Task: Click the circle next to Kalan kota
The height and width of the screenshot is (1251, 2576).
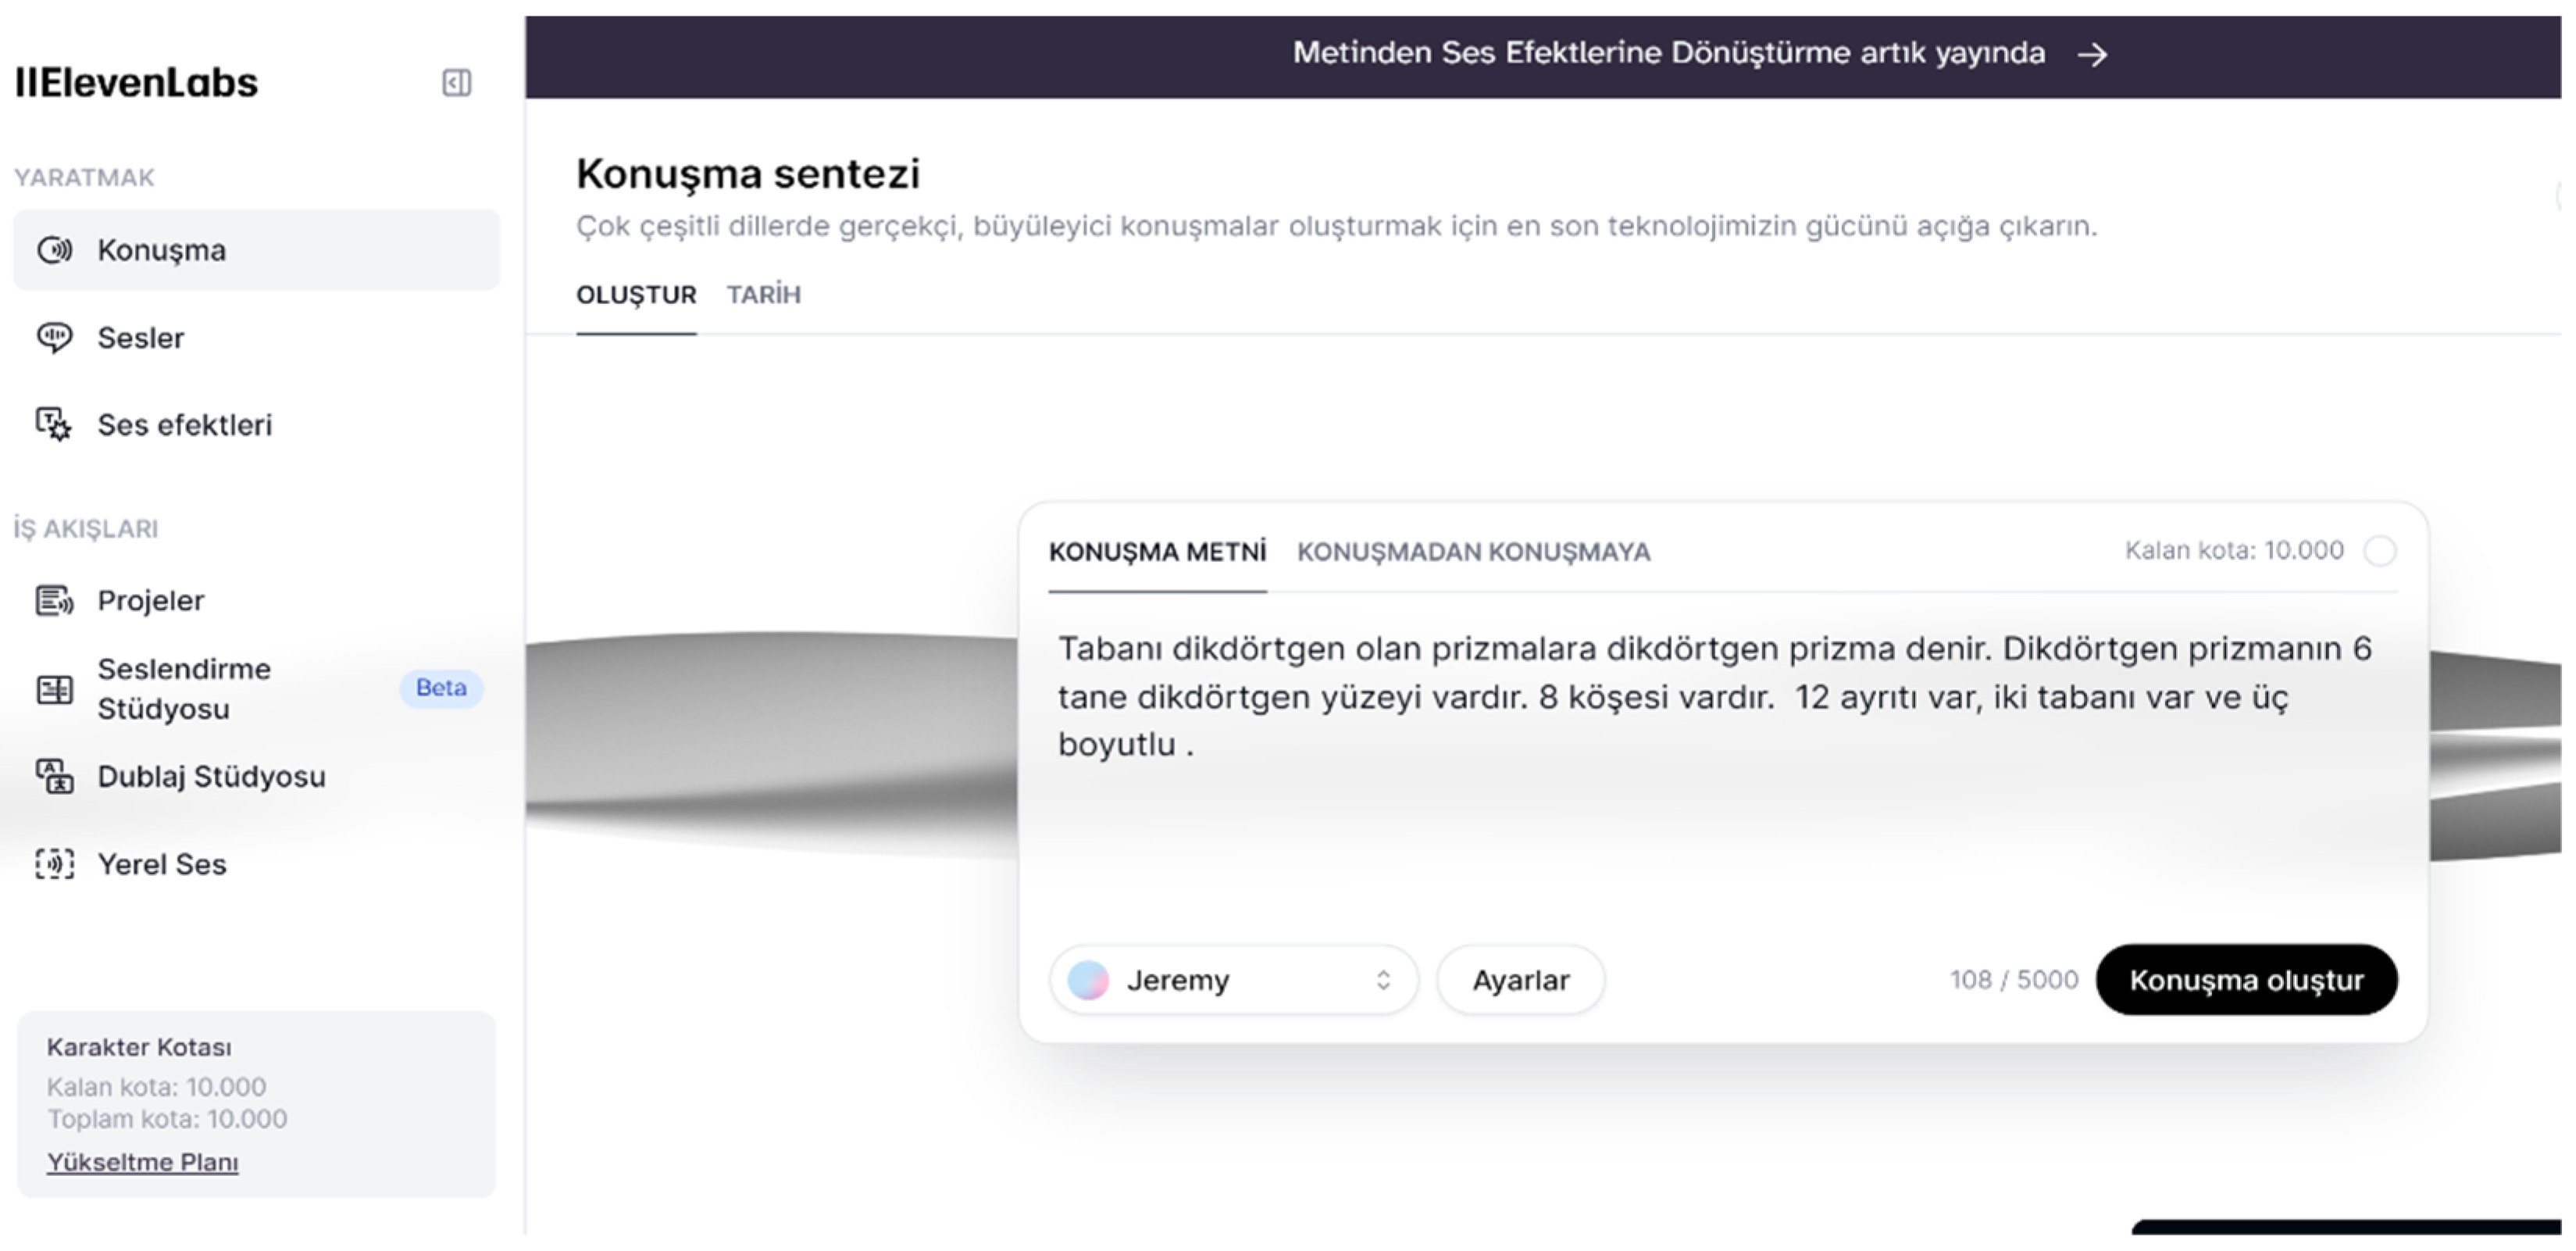Action: (2380, 551)
